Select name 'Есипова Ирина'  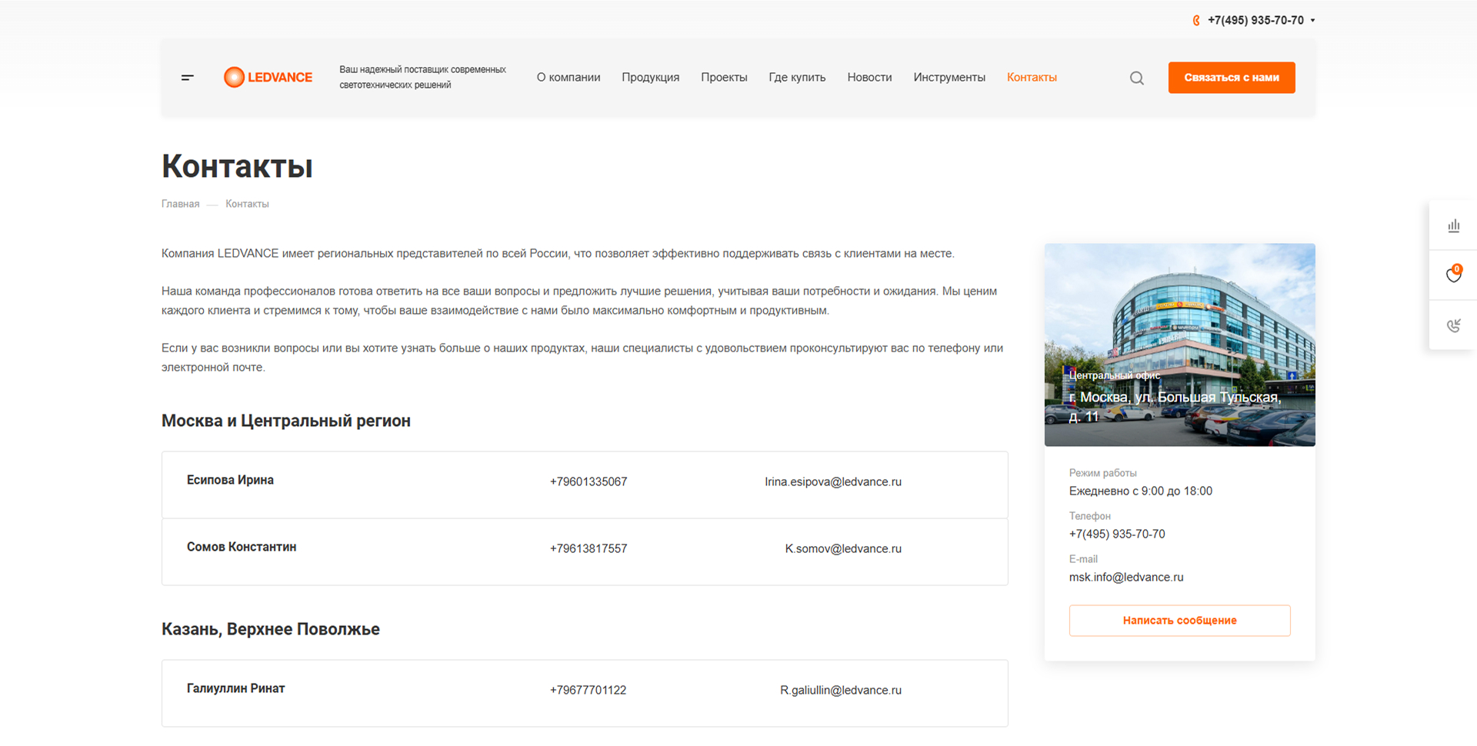tap(230, 480)
